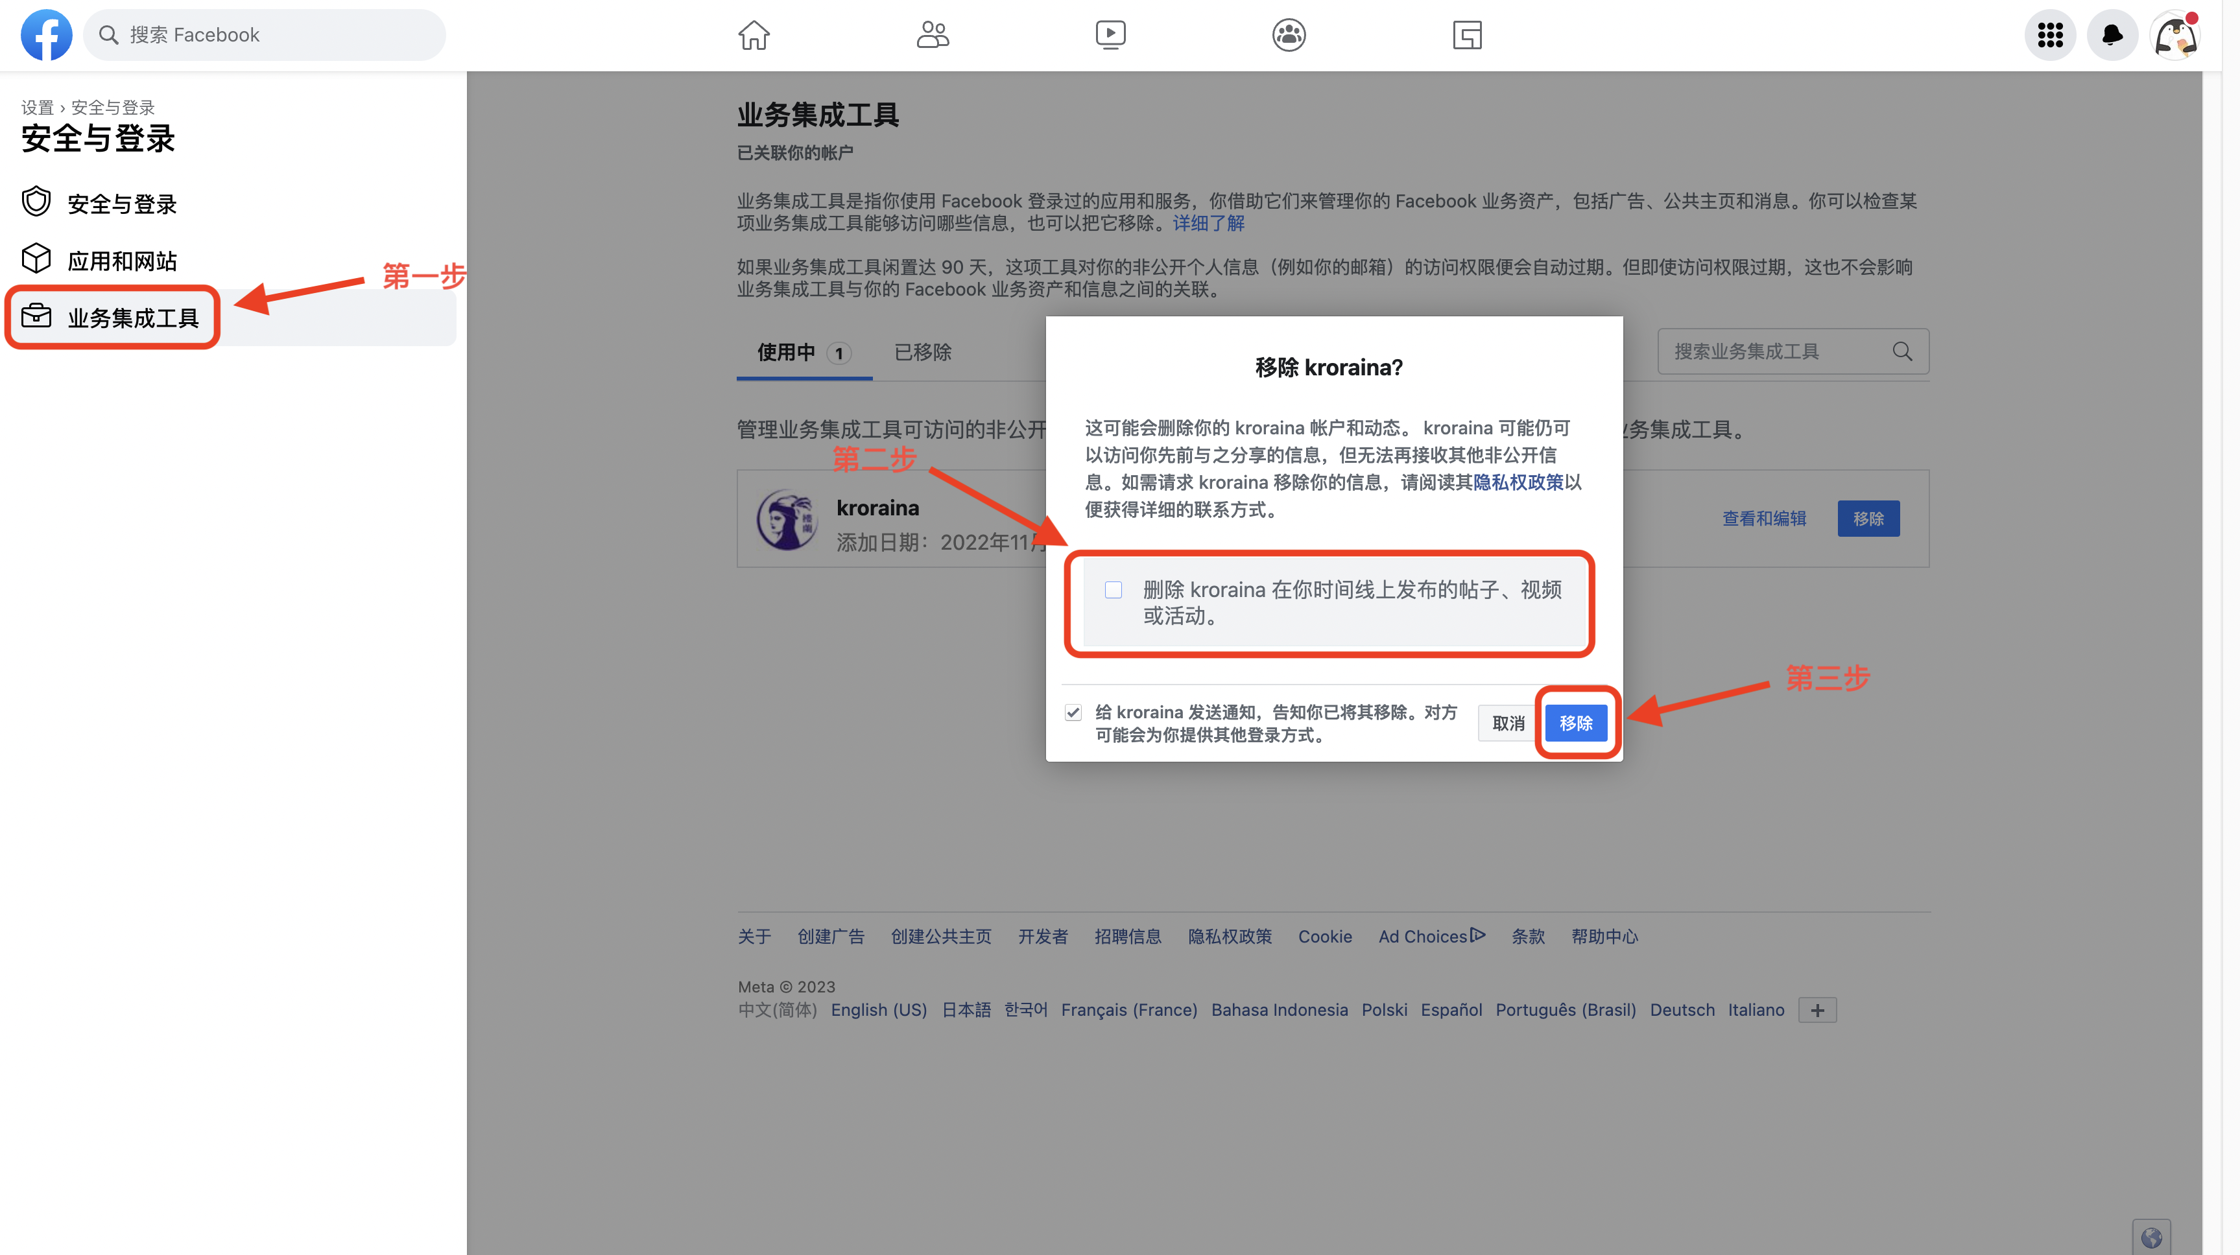This screenshot has width=2240, height=1255.
Task: Check 删除 kroraina 发布的帖子 checkbox
Action: pyautogui.click(x=1113, y=590)
